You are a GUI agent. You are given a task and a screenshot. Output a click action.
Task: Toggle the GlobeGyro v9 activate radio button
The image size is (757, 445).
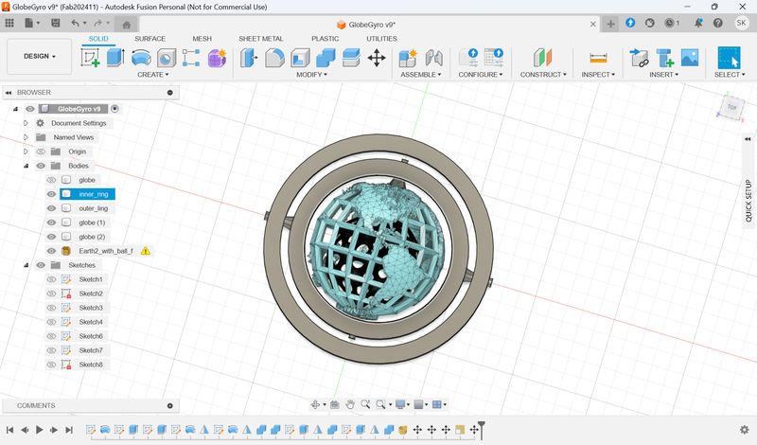click(x=114, y=109)
